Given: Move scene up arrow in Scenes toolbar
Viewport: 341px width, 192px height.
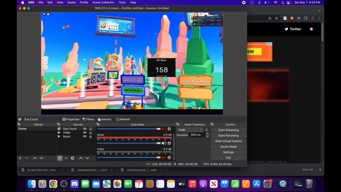Looking at the screenshot, I should coord(35,158).
